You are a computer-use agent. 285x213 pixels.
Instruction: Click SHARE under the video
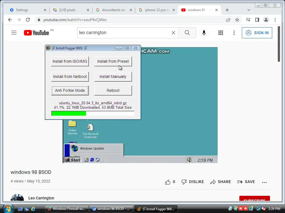point(220,182)
